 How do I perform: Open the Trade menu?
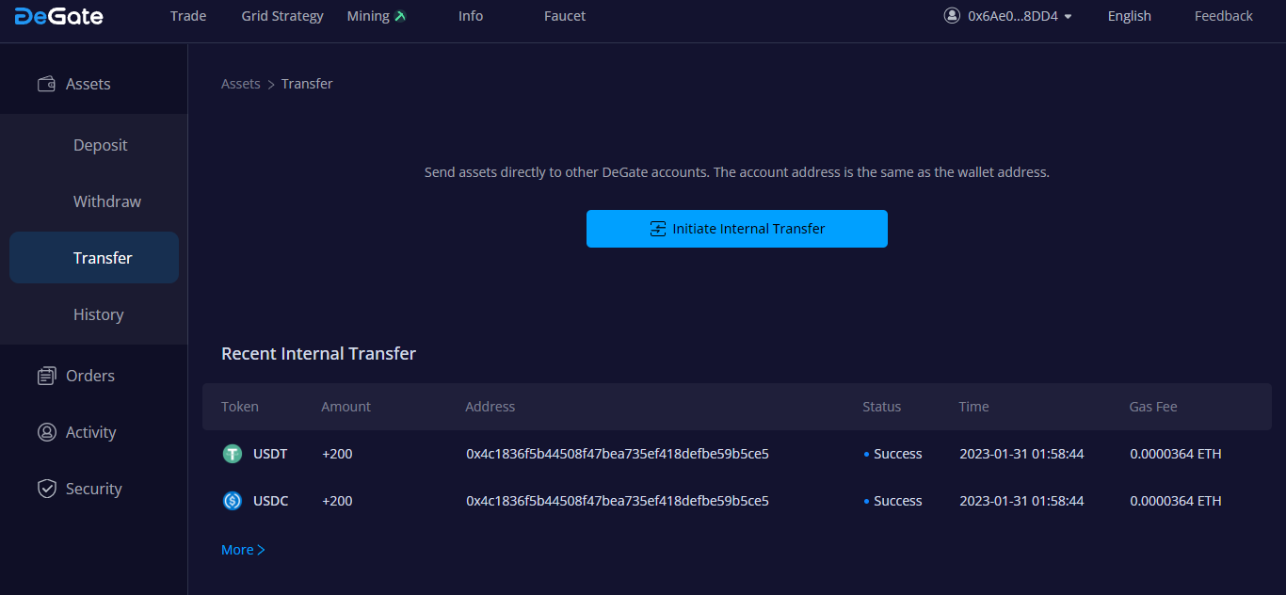click(x=188, y=16)
